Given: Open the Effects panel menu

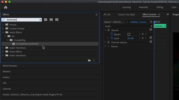Looking at the screenshot, I should [x=96, y=15].
